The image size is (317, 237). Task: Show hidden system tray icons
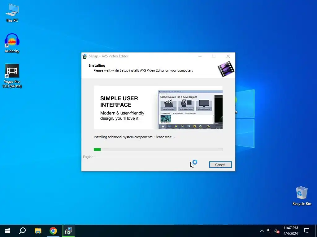coord(262,231)
